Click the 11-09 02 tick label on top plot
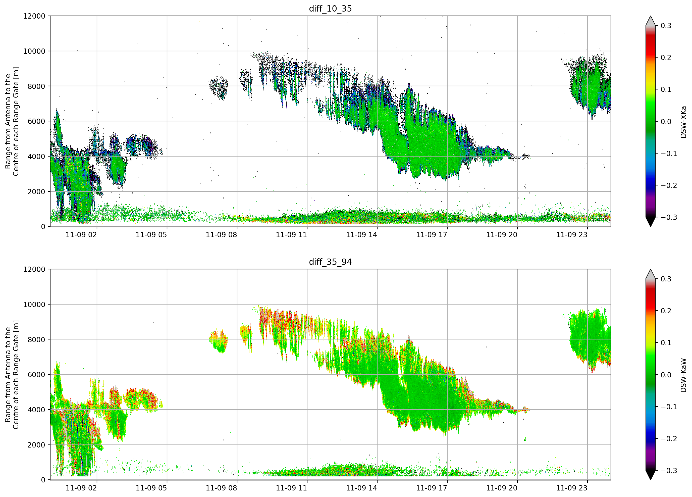692x497 pixels. [81, 235]
